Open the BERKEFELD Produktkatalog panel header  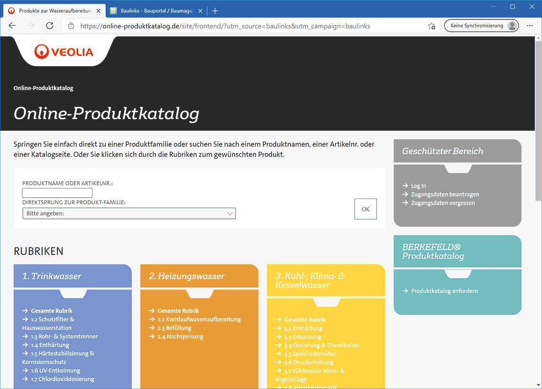(457, 252)
